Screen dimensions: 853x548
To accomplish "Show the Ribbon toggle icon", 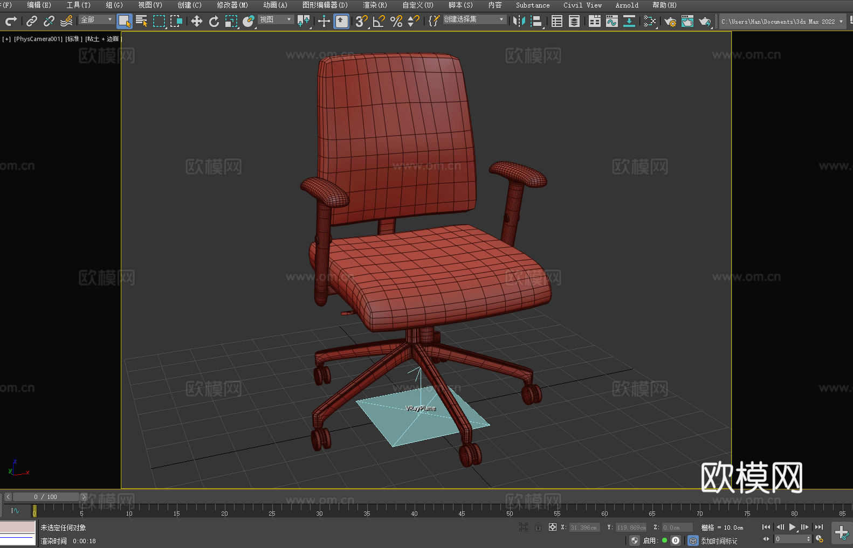I will tap(595, 21).
